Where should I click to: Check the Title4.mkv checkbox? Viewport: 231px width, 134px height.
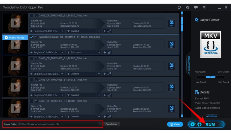coord(31,58)
